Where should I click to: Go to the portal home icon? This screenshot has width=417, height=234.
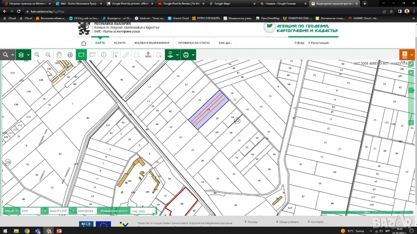click(x=83, y=43)
